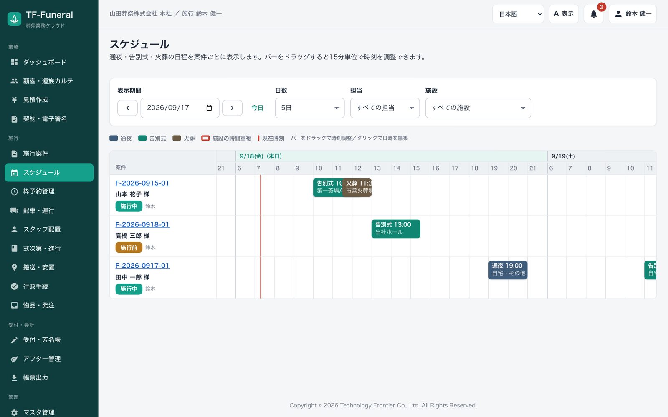
Task: Click the 施行前 status badge
Action: (x=129, y=248)
